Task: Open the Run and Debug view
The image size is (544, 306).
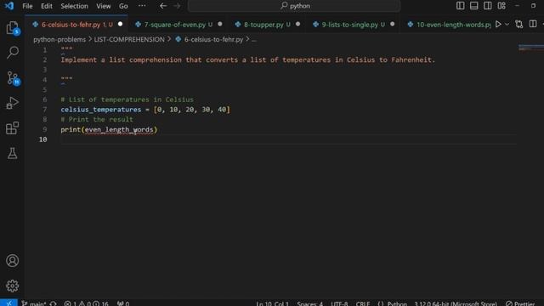Action: 13,103
